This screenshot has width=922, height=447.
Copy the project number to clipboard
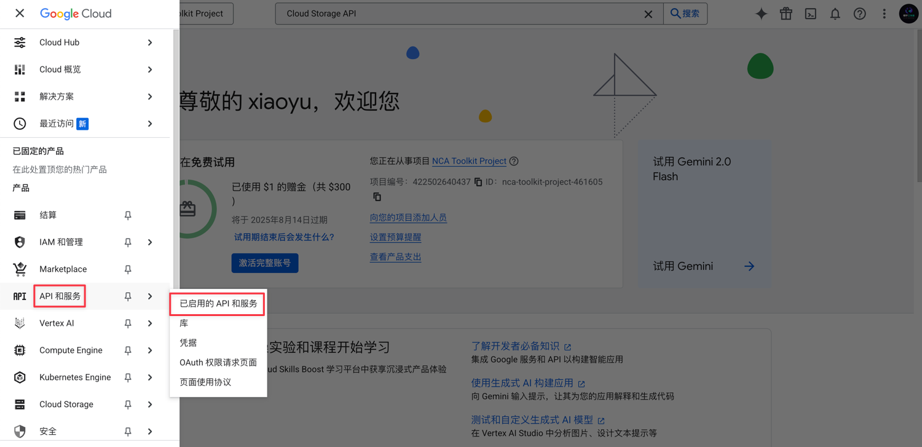coord(478,182)
